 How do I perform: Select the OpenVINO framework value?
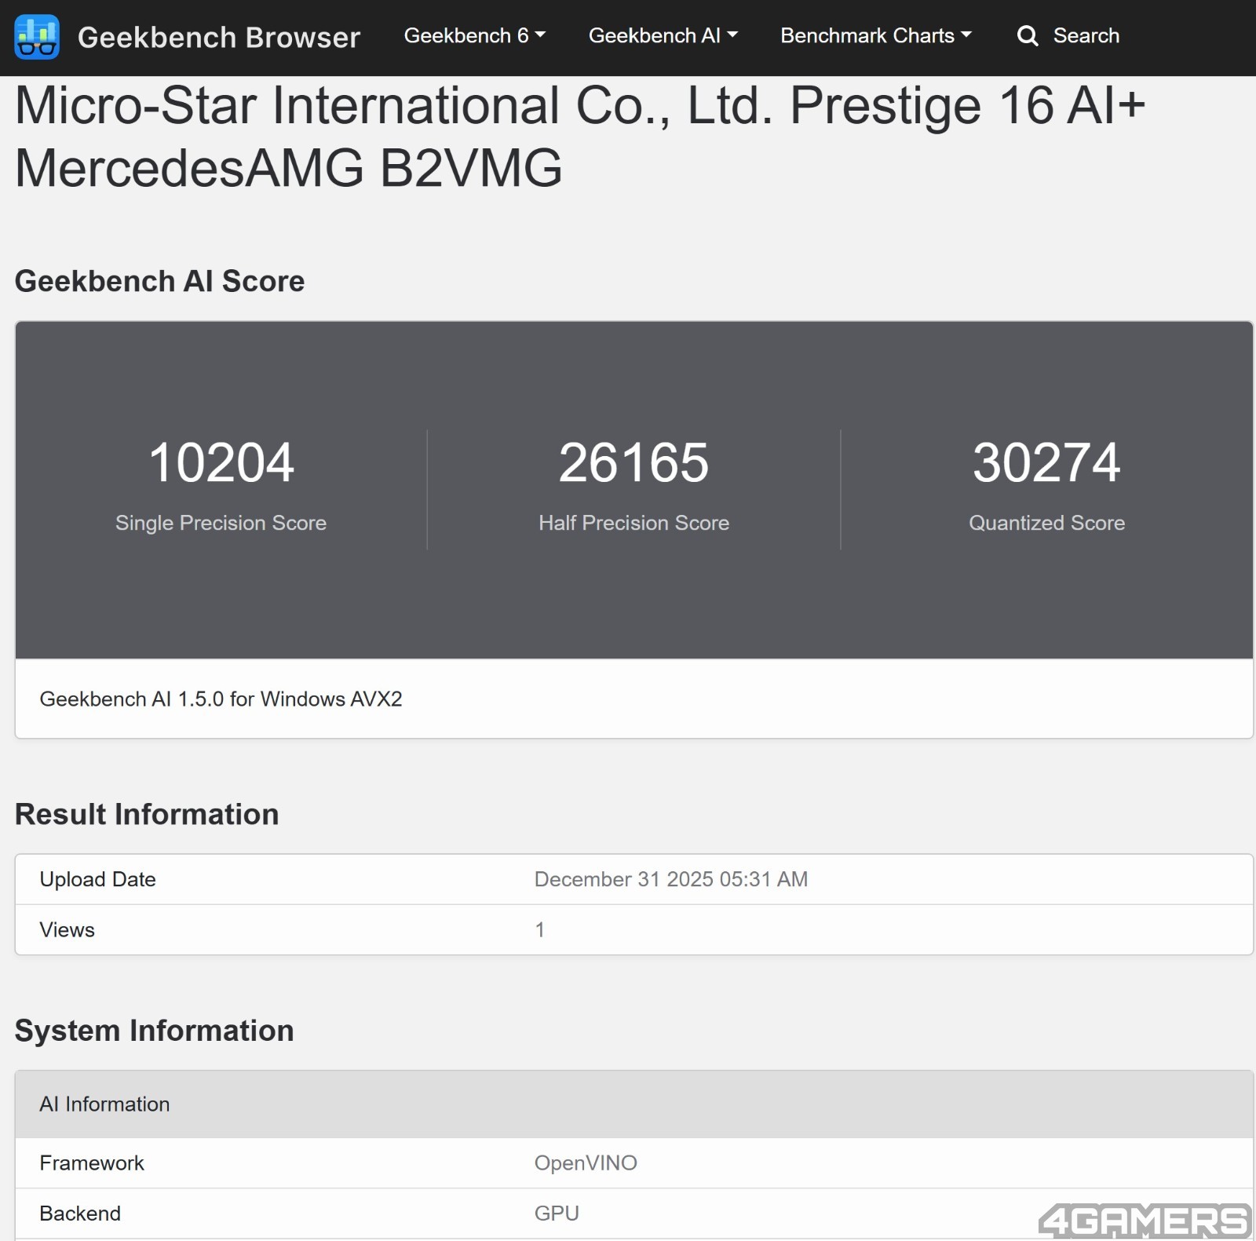586,1163
